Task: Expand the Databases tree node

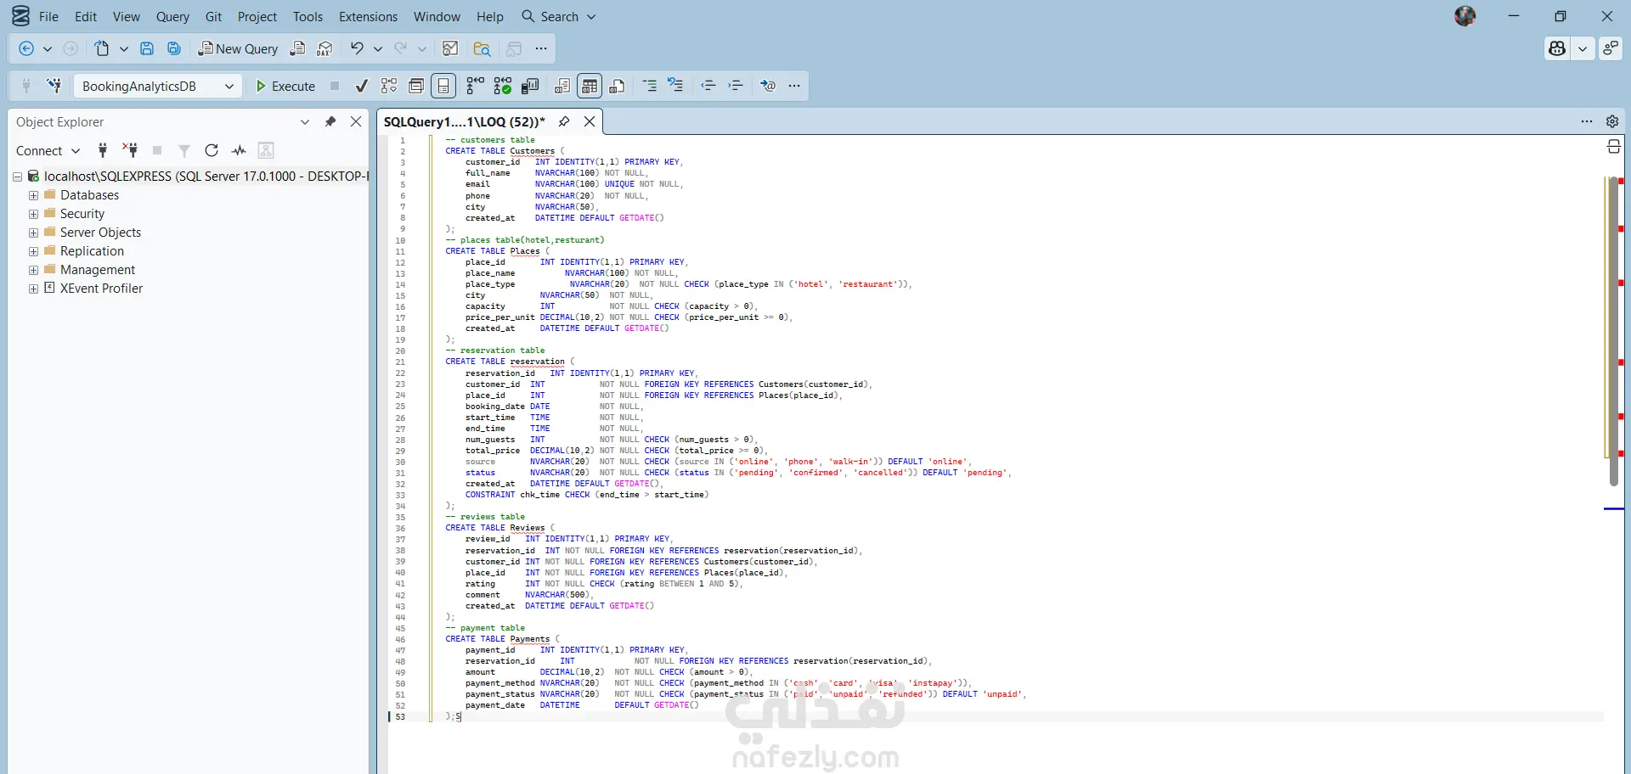Action: point(34,195)
